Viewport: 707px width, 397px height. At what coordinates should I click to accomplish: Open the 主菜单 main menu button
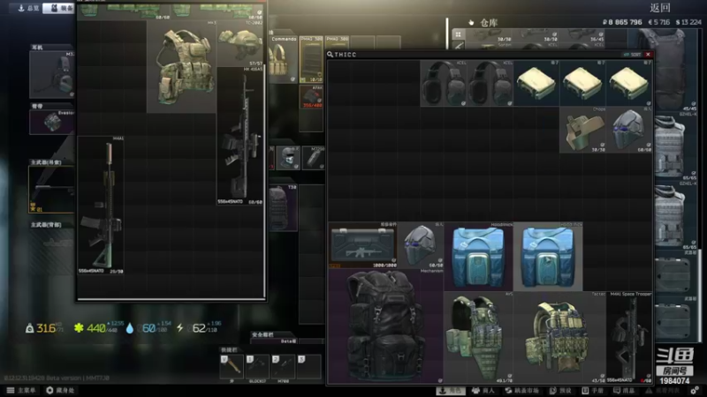[21, 390]
